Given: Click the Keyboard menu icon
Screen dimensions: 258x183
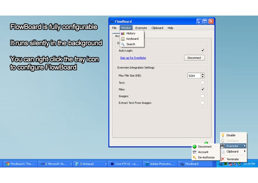Looking at the screenshot, I should tap(123, 39).
